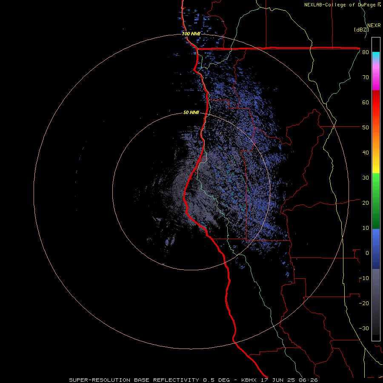The width and height of the screenshot is (383, 383).
Task: Click the NEXLAB-College of DuPage credit text
Action: click(340, 5)
